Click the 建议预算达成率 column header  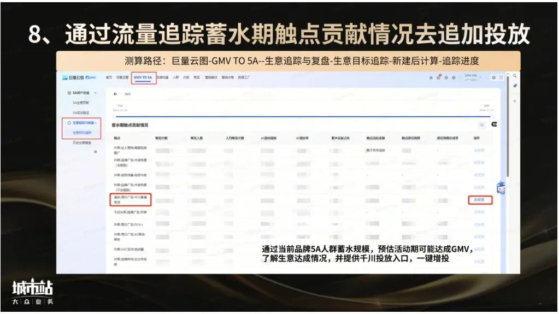click(x=448, y=138)
